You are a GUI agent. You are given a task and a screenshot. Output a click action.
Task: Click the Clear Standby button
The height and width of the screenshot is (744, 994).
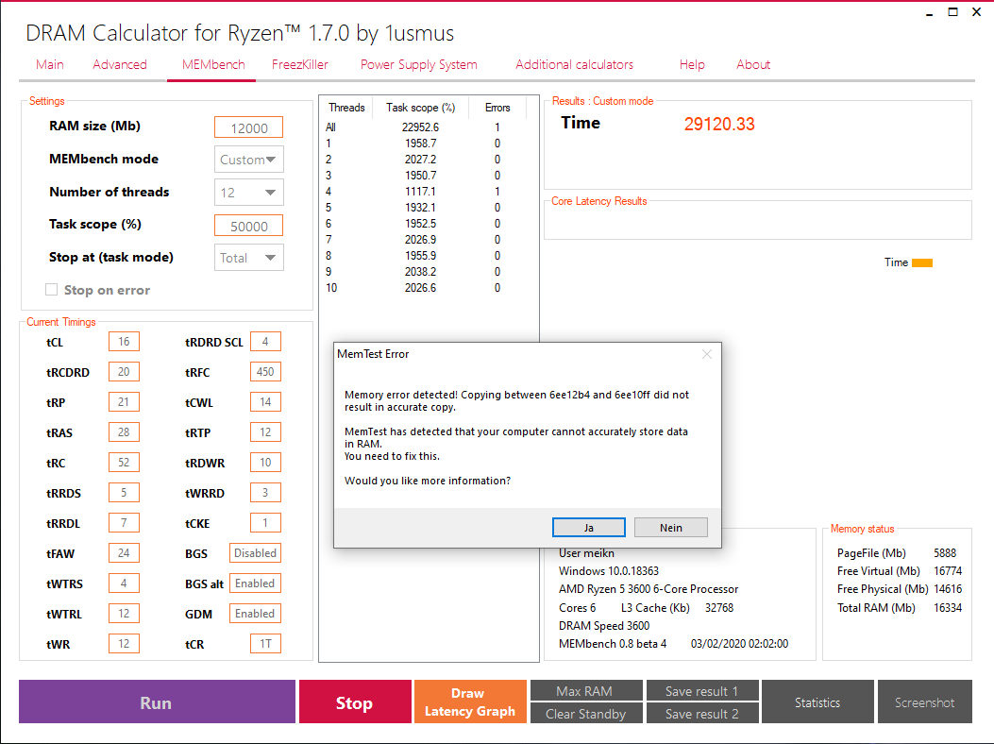point(586,713)
